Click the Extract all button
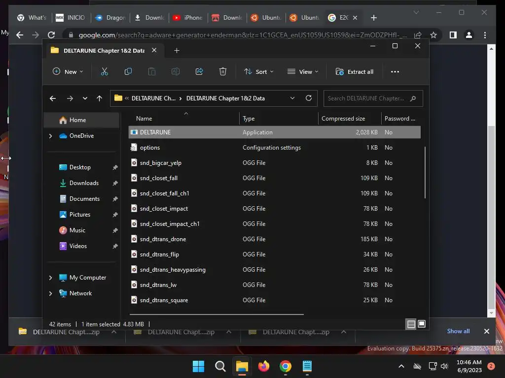The image size is (505, 378). 354,72
